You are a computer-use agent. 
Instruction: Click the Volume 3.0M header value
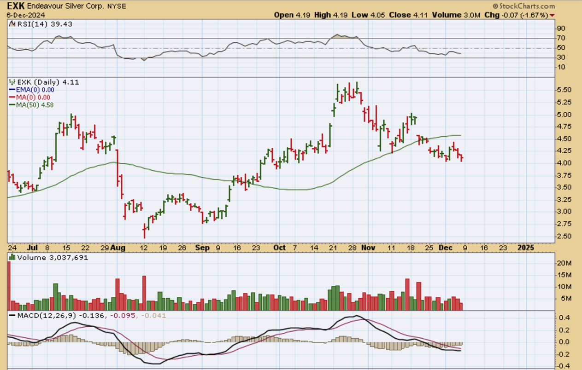(x=456, y=15)
